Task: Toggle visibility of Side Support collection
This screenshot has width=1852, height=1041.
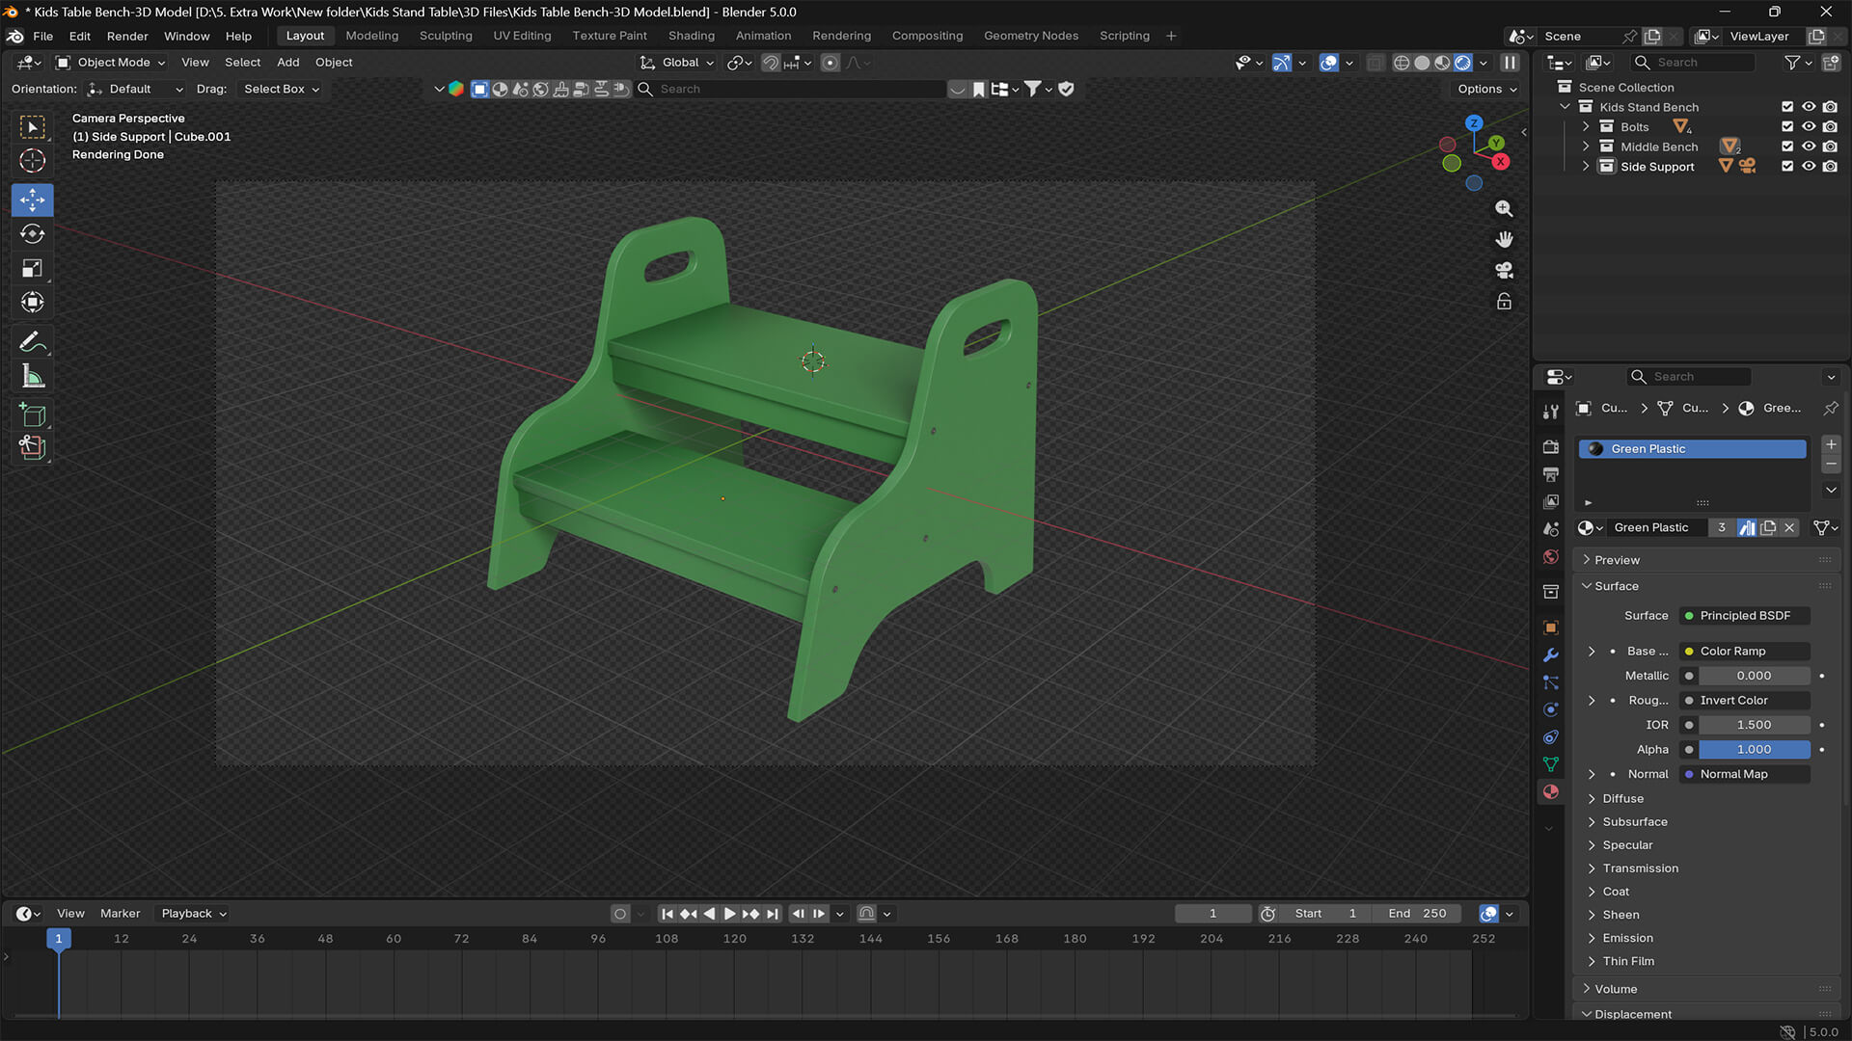Action: point(1809,166)
